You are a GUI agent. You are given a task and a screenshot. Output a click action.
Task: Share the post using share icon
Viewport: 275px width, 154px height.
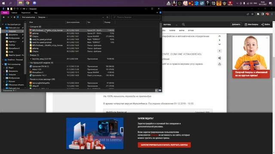tap(220, 58)
